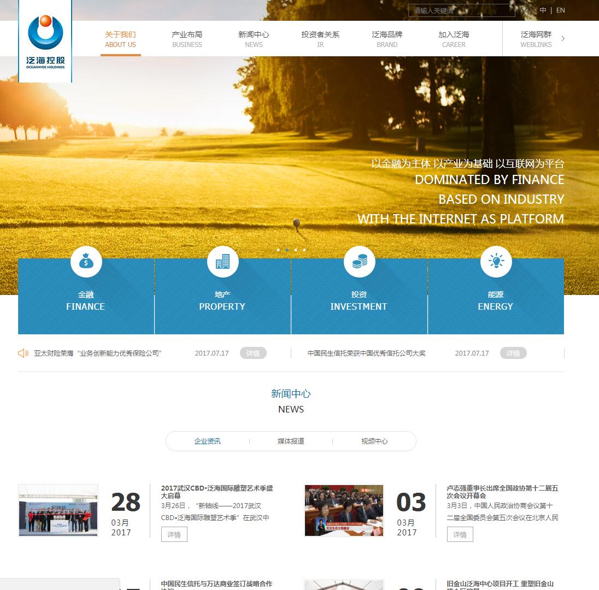
Task: Select the 媒体报道 news tab
Action: pyautogui.click(x=291, y=441)
